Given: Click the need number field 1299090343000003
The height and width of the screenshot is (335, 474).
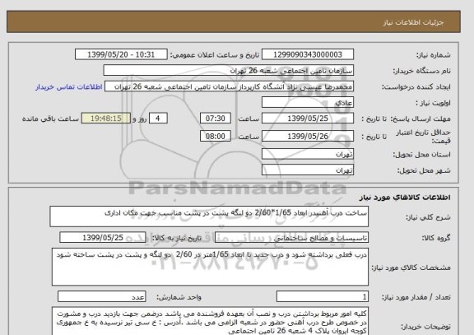Looking at the screenshot, I should coord(308,54).
